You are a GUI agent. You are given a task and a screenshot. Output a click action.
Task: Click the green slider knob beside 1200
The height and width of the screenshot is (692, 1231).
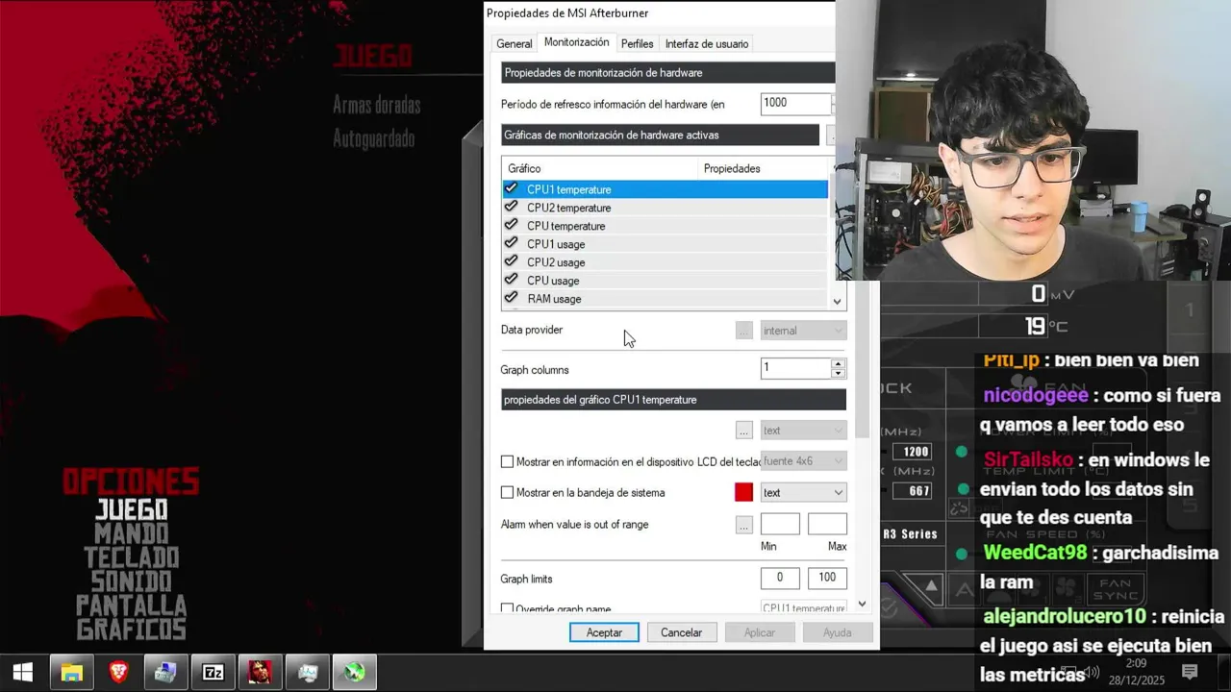[x=961, y=452]
